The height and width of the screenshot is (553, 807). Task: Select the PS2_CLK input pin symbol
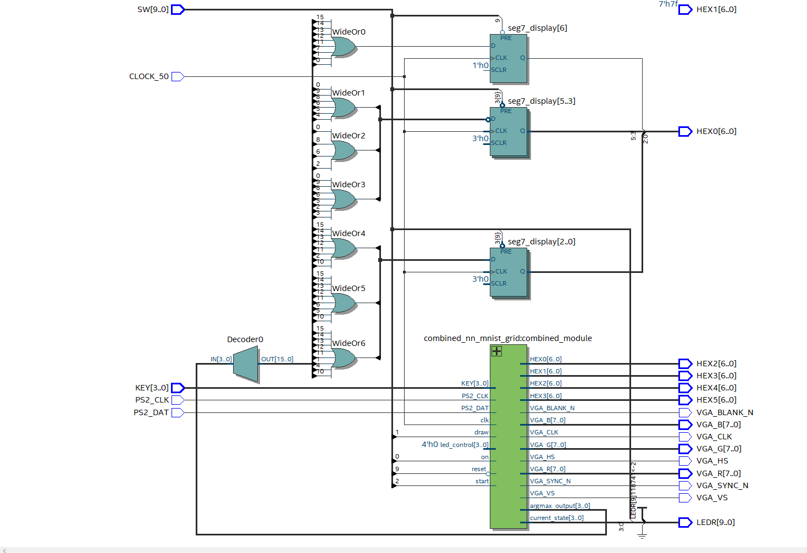point(178,400)
